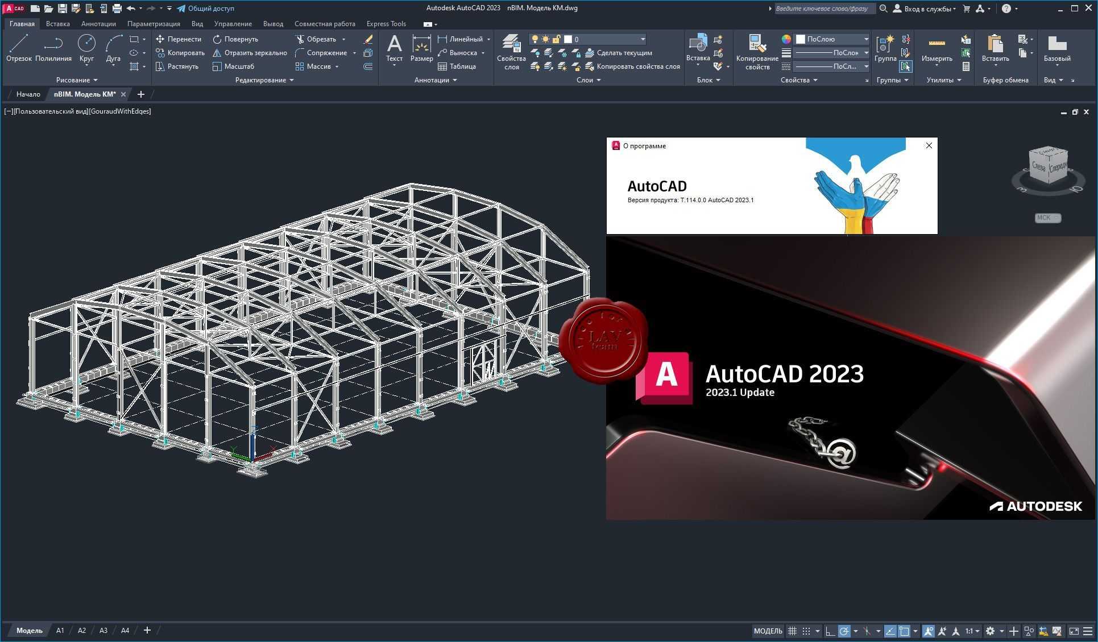
Task: Toggle clean screen mode in status bar
Action: (1074, 631)
